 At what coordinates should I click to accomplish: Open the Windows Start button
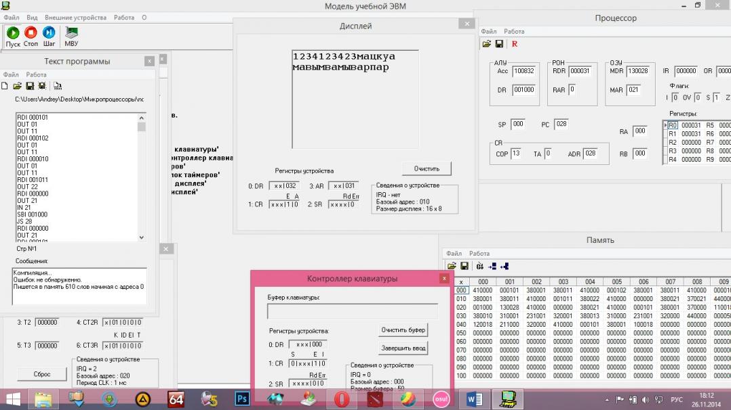tap(13, 399)
